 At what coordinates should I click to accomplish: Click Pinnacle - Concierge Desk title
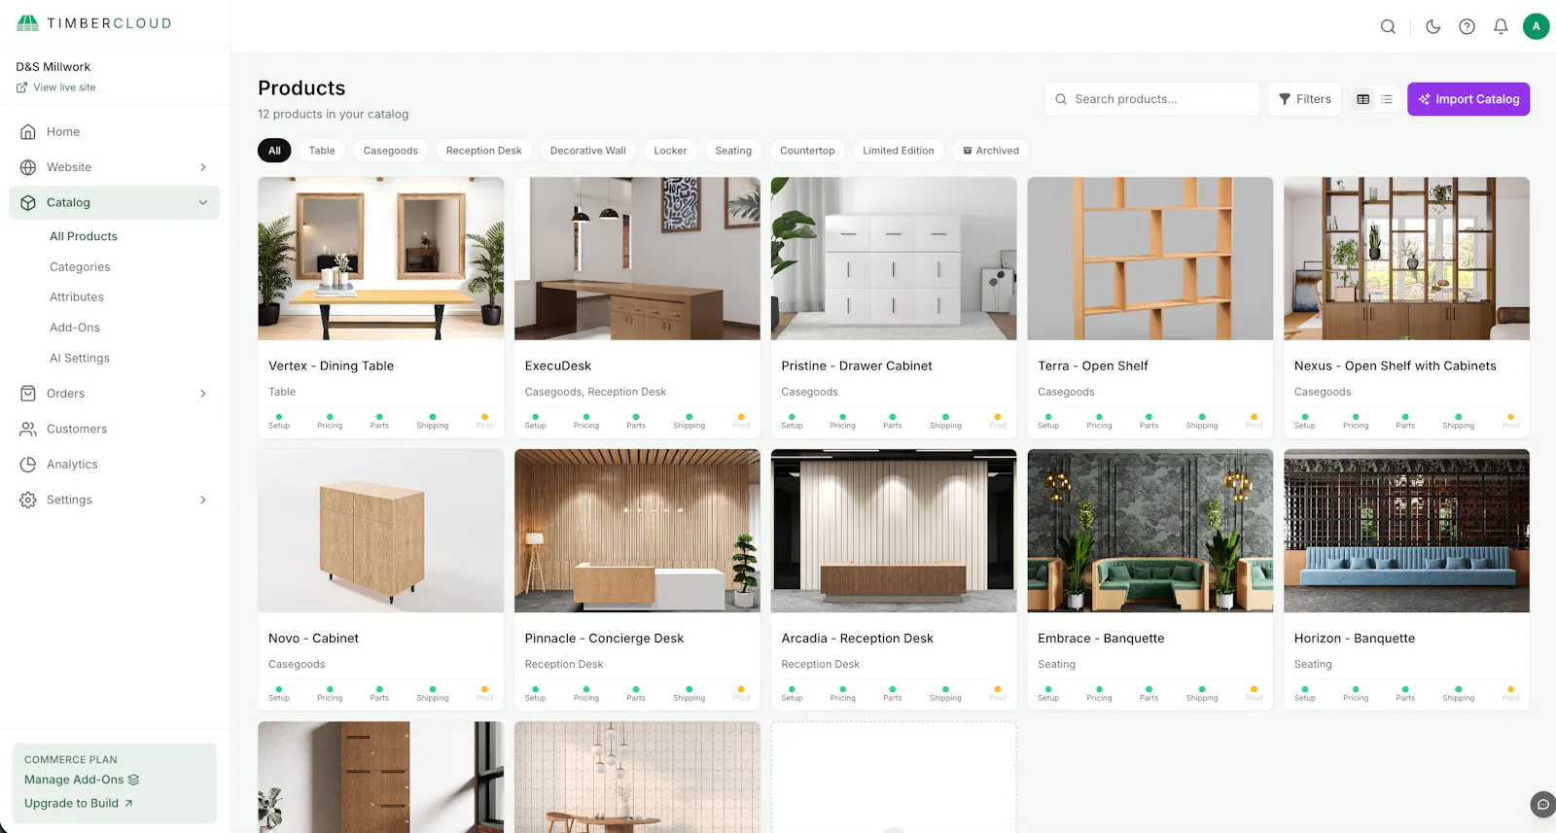[604, 639]
